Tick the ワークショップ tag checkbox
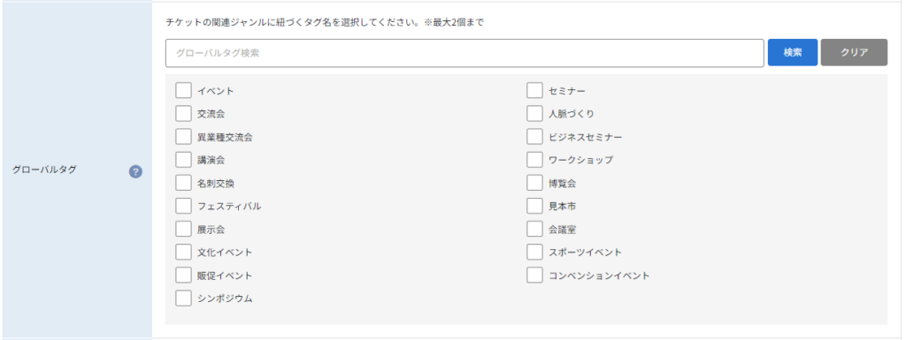 [534, 160]
